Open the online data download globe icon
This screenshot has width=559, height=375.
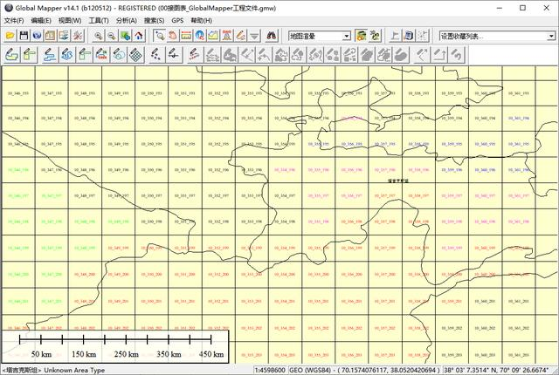point(37,36)
